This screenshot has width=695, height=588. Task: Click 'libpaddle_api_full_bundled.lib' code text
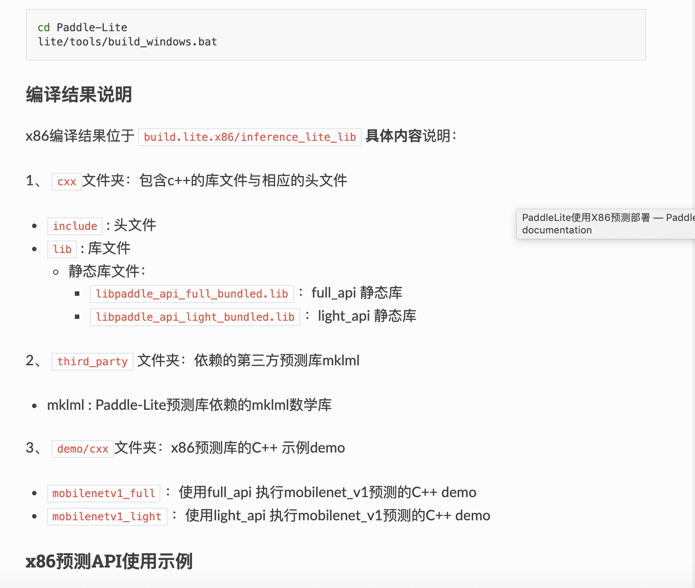pos(192,294)
